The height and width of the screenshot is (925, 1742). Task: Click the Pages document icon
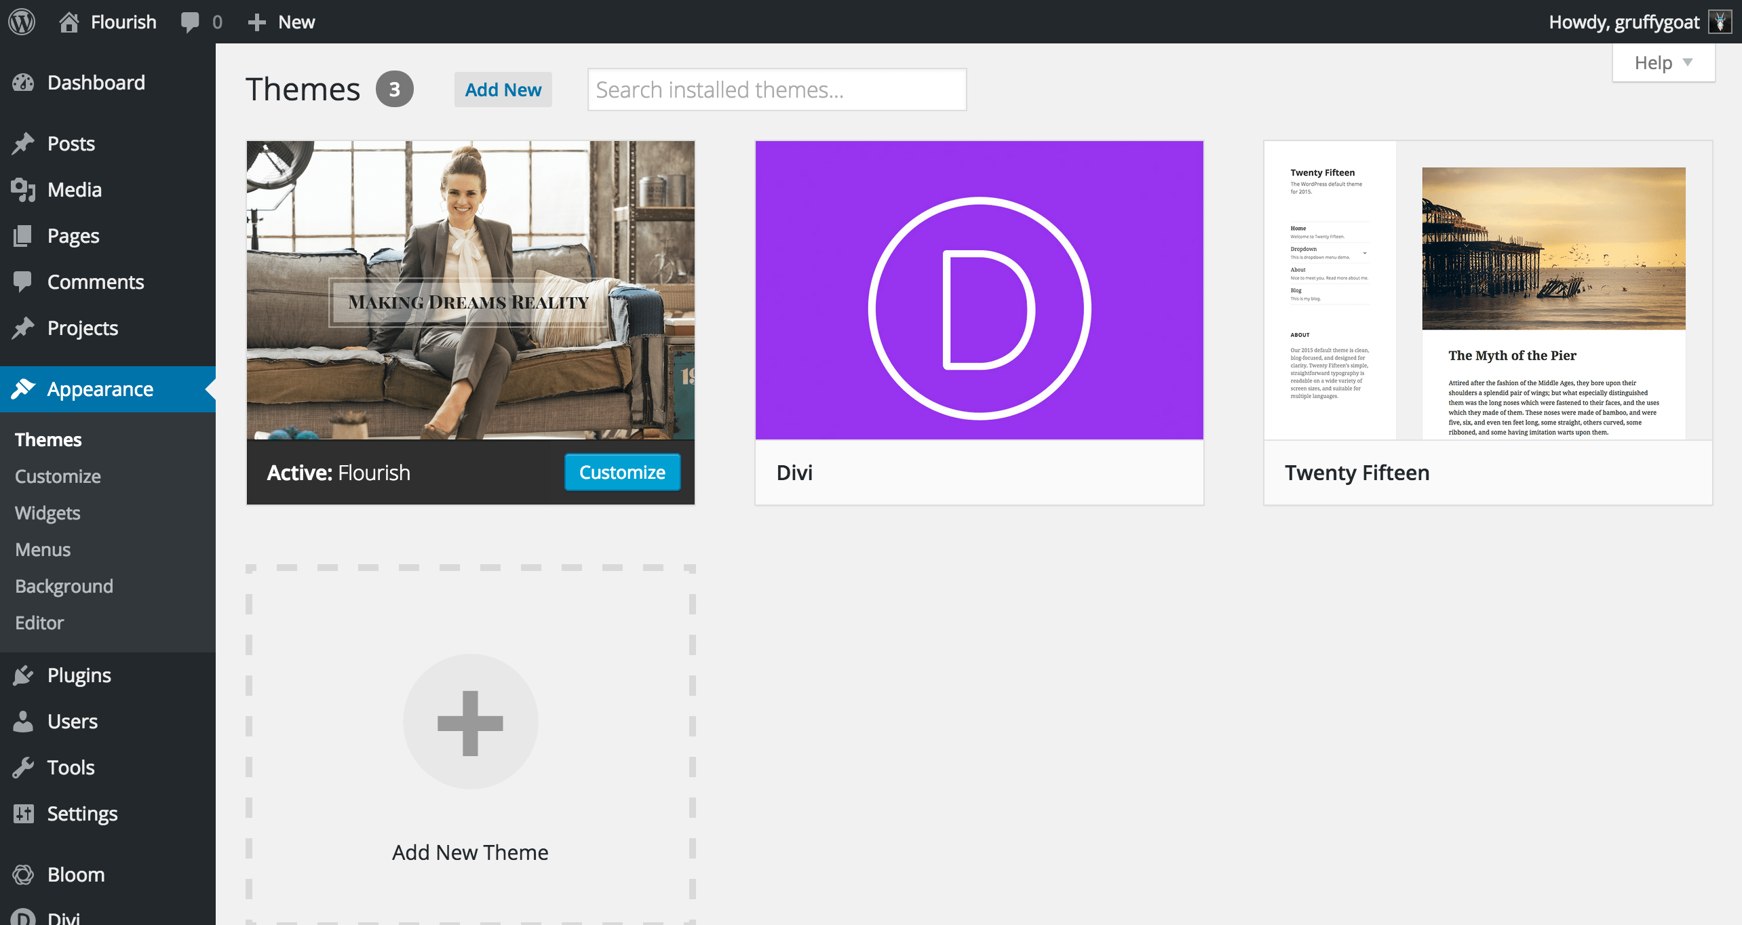point(23,236)
